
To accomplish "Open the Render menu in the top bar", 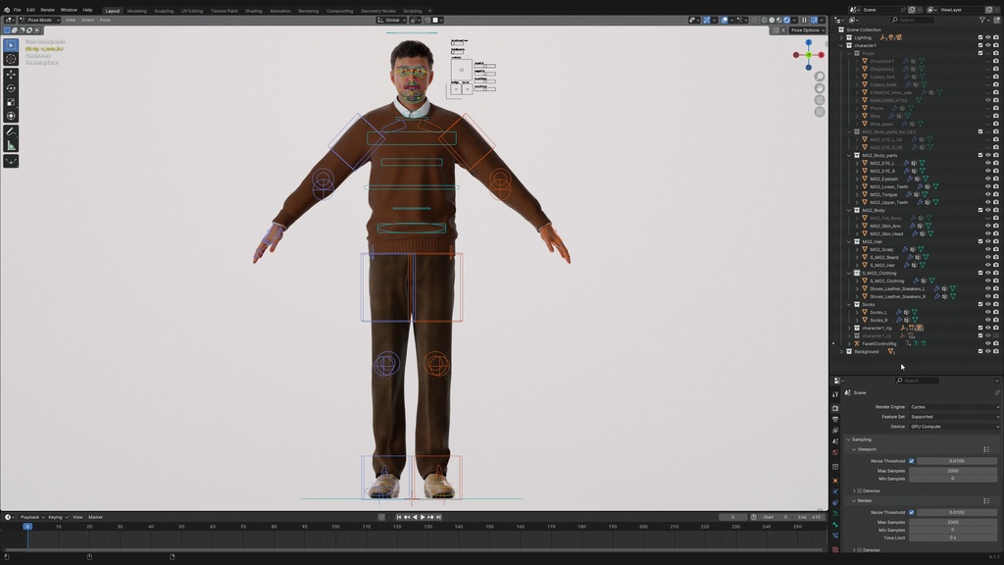I will click(48, 10).
